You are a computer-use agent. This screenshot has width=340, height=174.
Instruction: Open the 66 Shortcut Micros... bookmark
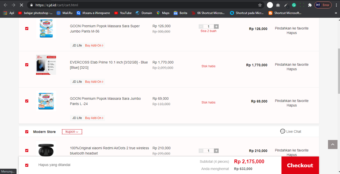coord(208,13)
